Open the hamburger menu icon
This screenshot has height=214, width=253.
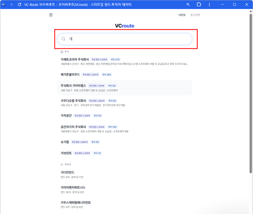click(x=51, y=15)
